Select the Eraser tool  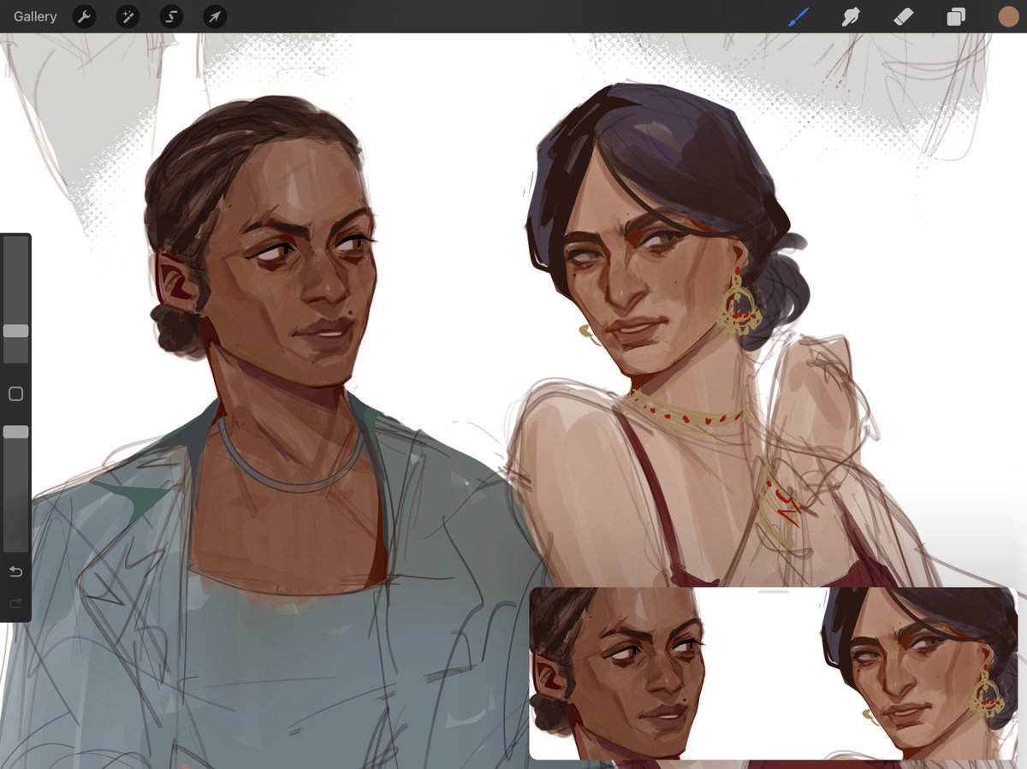pyautogui.click(x=904, y=16)
